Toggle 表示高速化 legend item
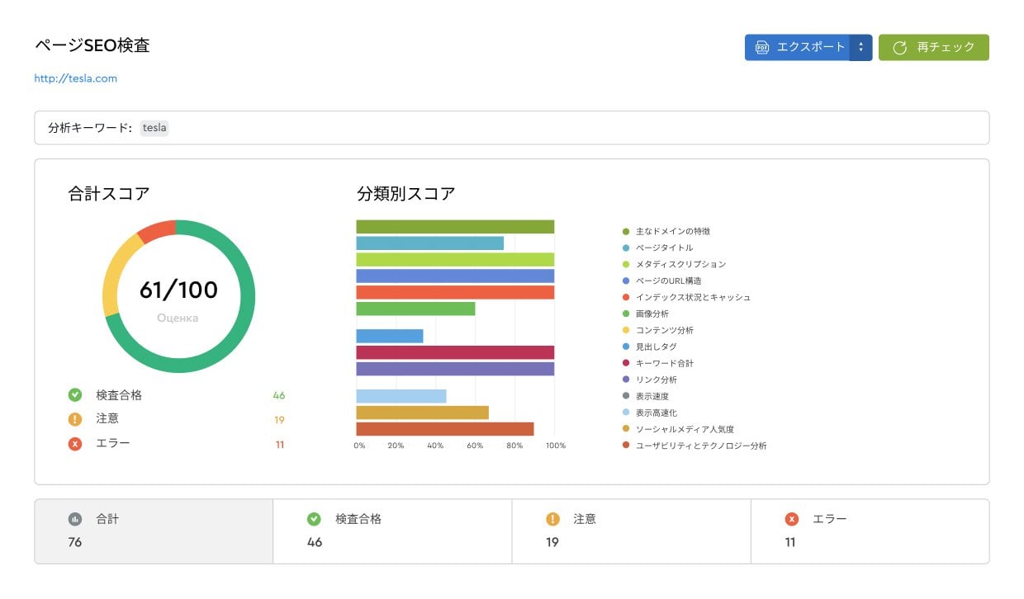Image resolution: width=1024 pixels, height=599 pixels. (649, 413)
